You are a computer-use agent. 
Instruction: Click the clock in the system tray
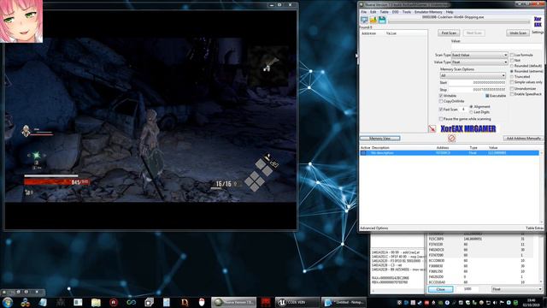coord(531,302)
